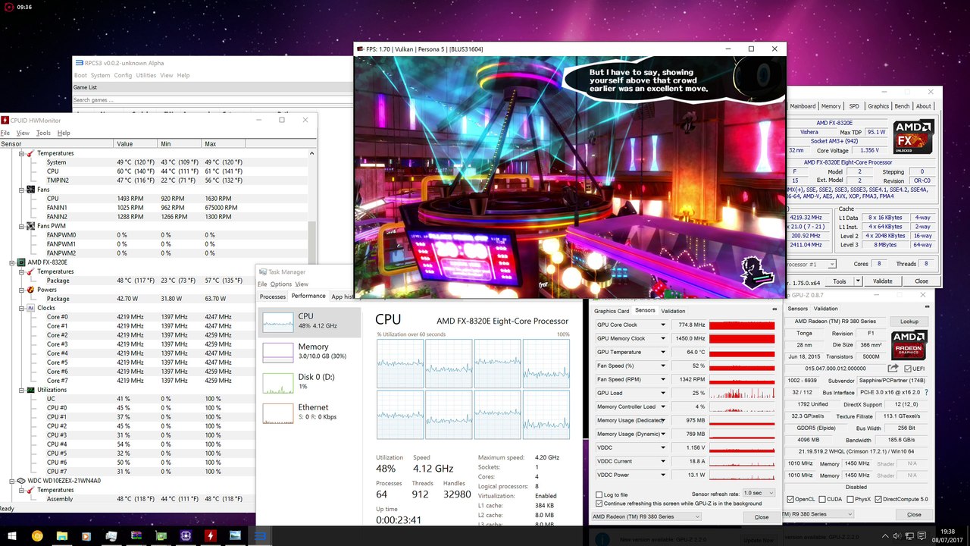Click the Search games field in RPCS3
Viewport: 970px width, 546px height.
[212, 99]
